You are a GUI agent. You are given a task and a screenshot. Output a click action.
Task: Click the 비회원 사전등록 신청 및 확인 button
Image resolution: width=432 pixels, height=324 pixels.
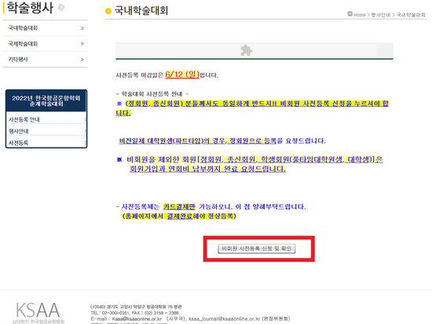pyautogui.click(x=257, y=249)
